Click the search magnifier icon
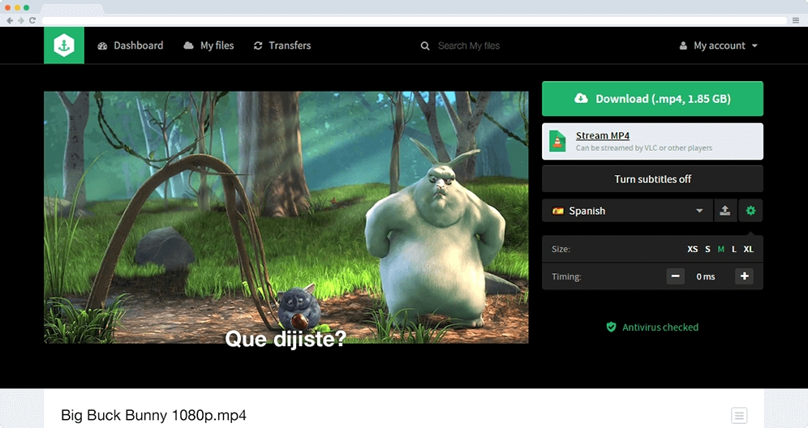Screen dimensions: 808x428 pyautogui.click(x=425, y=46)
